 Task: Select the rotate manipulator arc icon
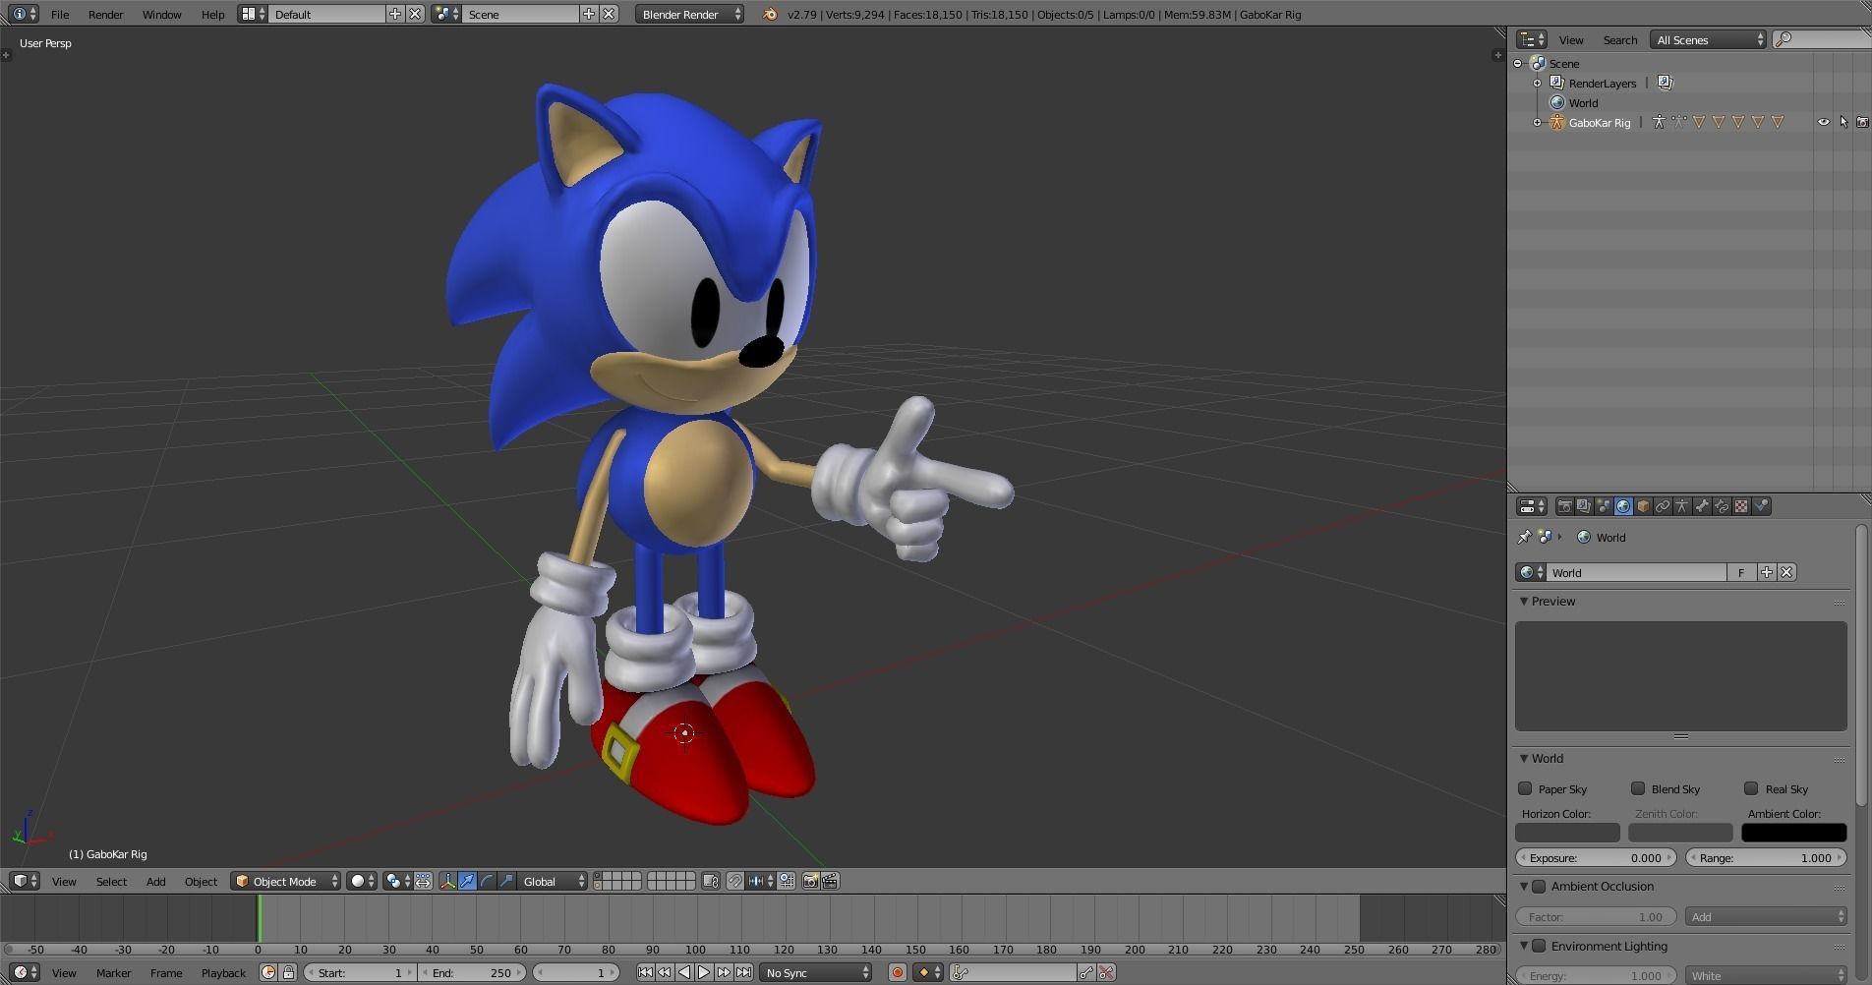(487, 881)
